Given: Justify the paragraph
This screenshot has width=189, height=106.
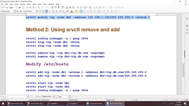Looking at the screenshot, I should coord(91,11).
